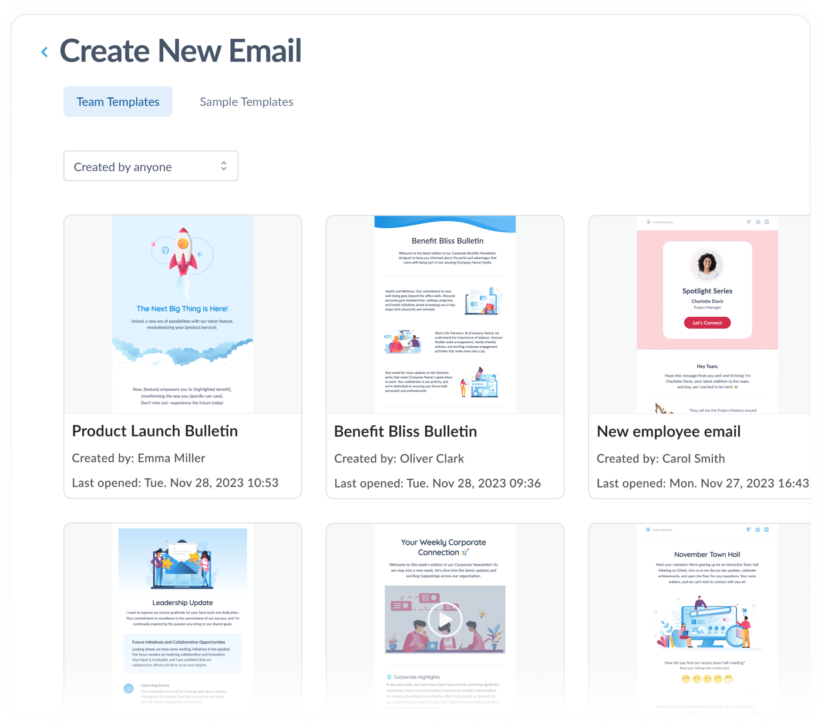Click the chevron on the creator filter dropdown
The image size is (821, 724).
tap(224, 166)
